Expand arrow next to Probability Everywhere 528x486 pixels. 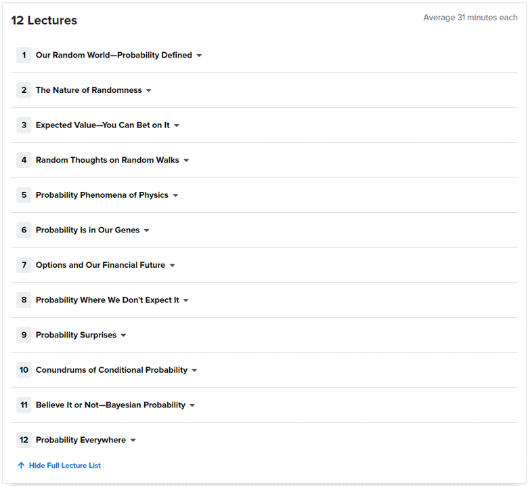coord(133,440)
